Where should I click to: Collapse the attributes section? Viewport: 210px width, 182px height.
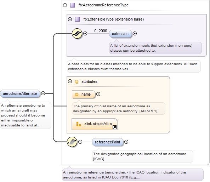pyautogui.click(x=70, y=81)
